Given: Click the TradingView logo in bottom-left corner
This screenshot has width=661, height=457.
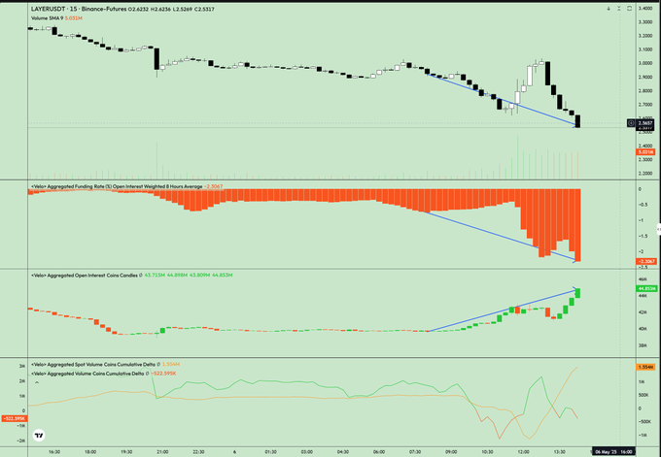Looking at the screenshot, I should coord(37,437).
